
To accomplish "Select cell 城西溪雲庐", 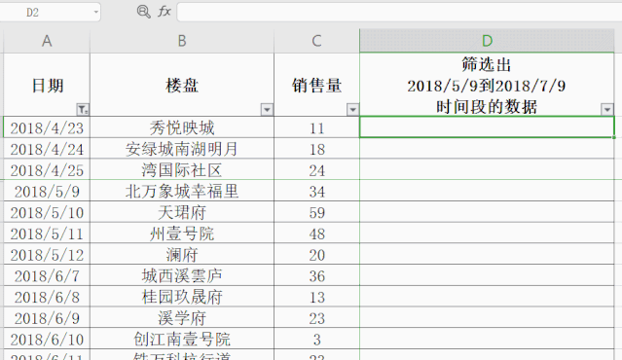I will [x=182, y=275].
